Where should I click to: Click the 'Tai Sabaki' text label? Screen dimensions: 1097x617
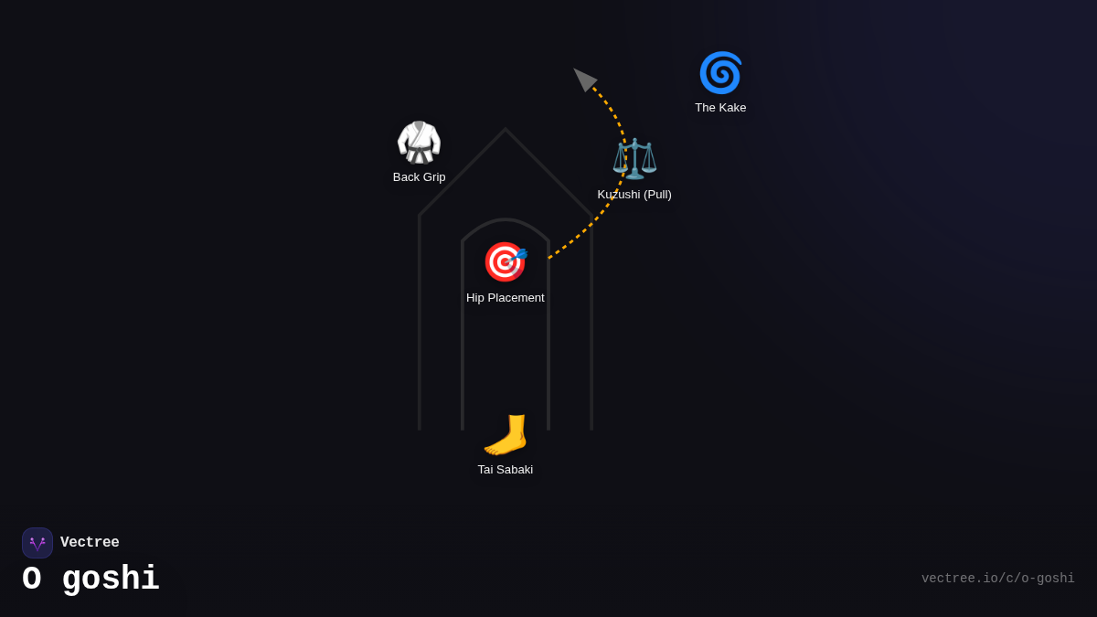(506, 470)
